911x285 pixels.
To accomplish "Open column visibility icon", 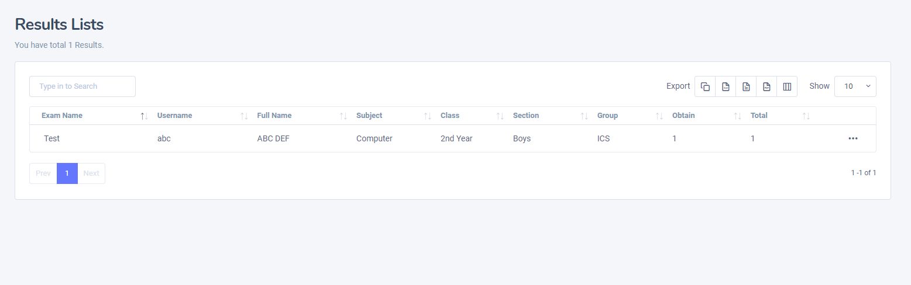I will click(787, 86).
